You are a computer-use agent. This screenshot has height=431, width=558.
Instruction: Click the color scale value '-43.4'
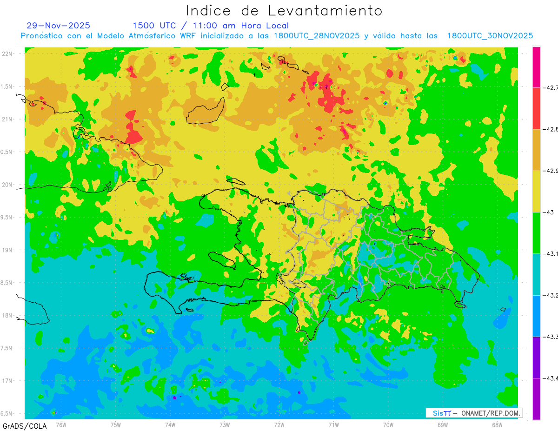550,378
